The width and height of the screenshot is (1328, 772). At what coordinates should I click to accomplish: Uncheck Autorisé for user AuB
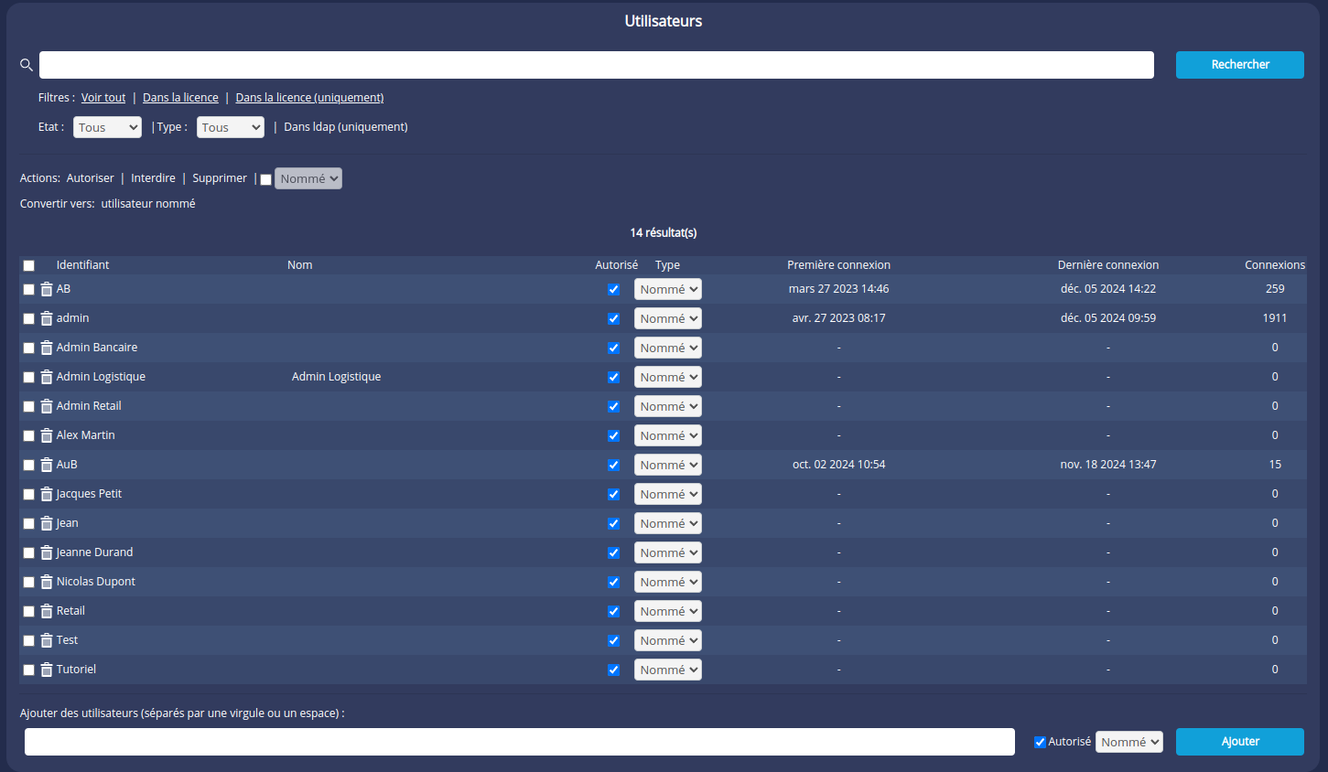tap(613, 465)
